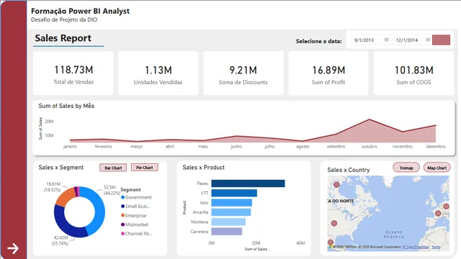461x259 pixels.
Task: Select the Sum of Profit card 16.89M
Action: coord(328,73)
